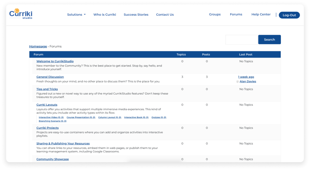Click the Posts column header
The height and width of the screenshot is (170, 310).
(x=206, y=55)
